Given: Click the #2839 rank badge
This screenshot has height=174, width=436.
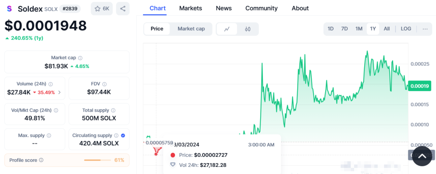Looking at the screenshot, I should (x=70, y=9).
